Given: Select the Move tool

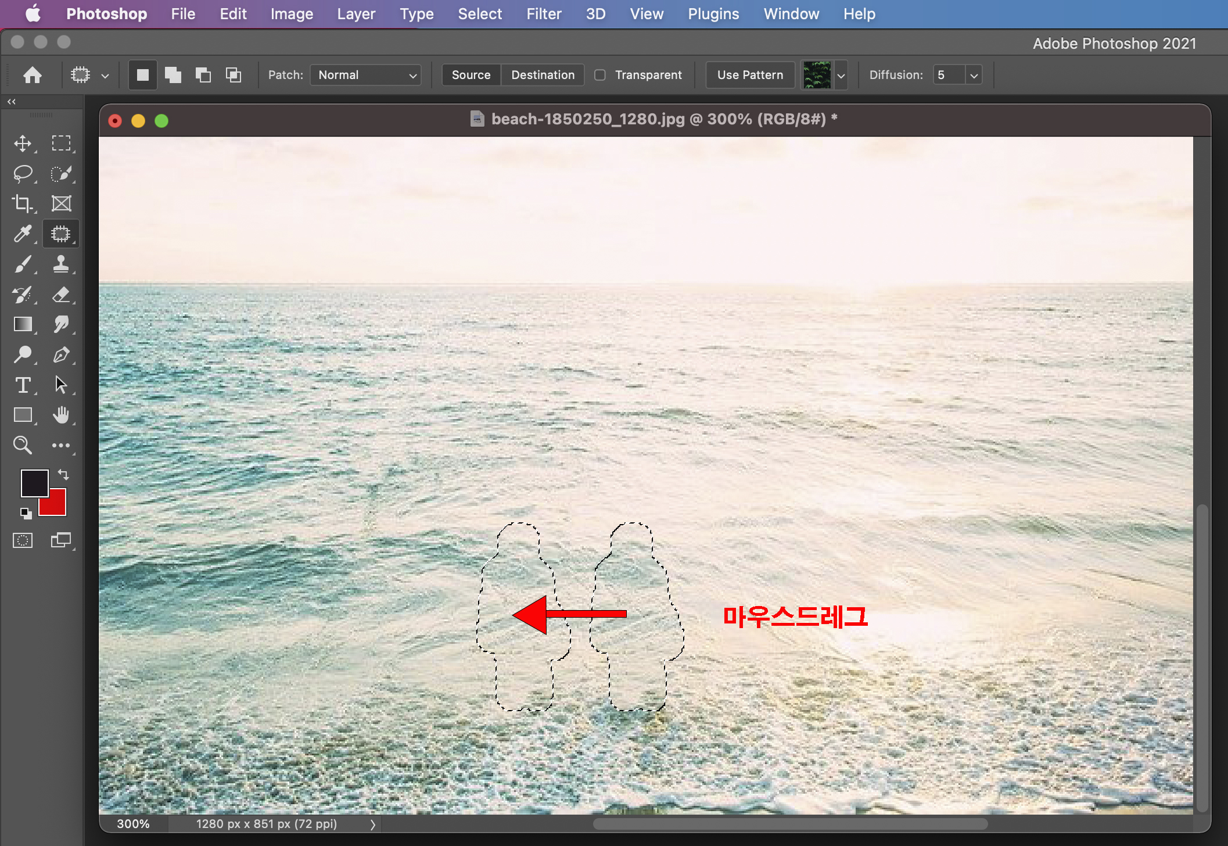Looking at the screenshot, I should (23, 143).
